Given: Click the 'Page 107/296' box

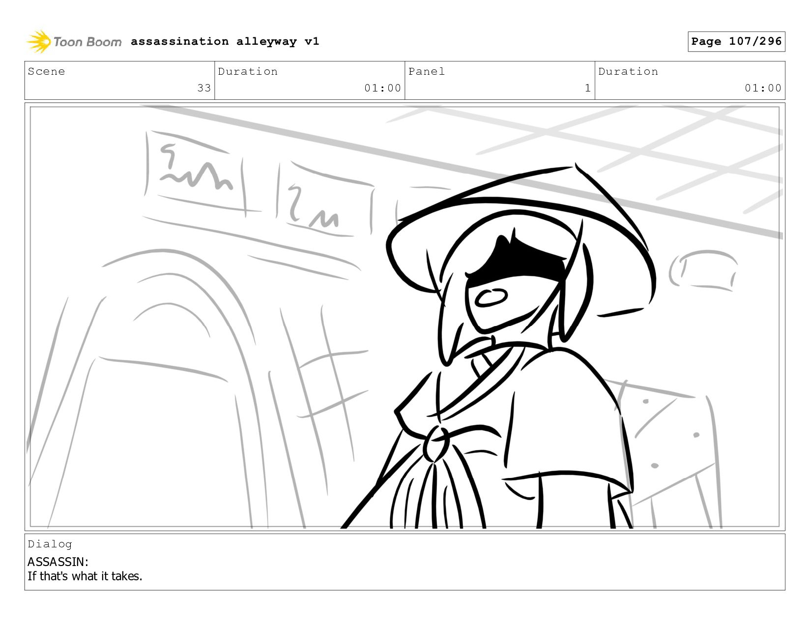Looking at the screenshot, I should (736, 41).
